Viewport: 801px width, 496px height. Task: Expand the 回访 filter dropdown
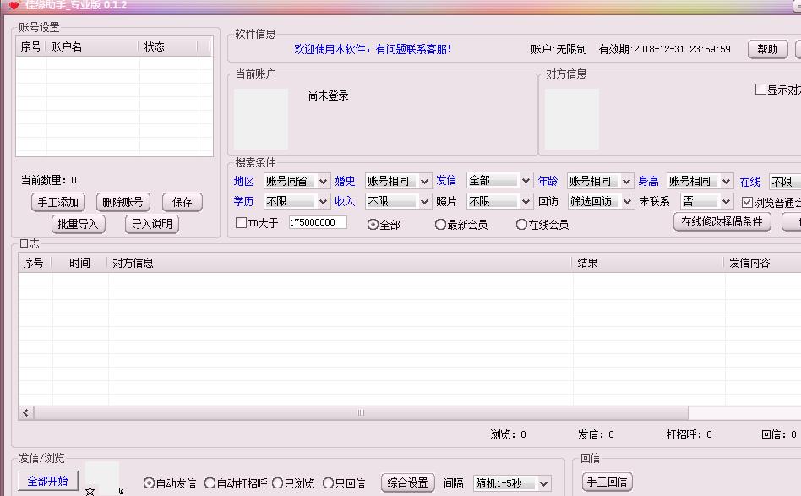(x=601, y=201)
